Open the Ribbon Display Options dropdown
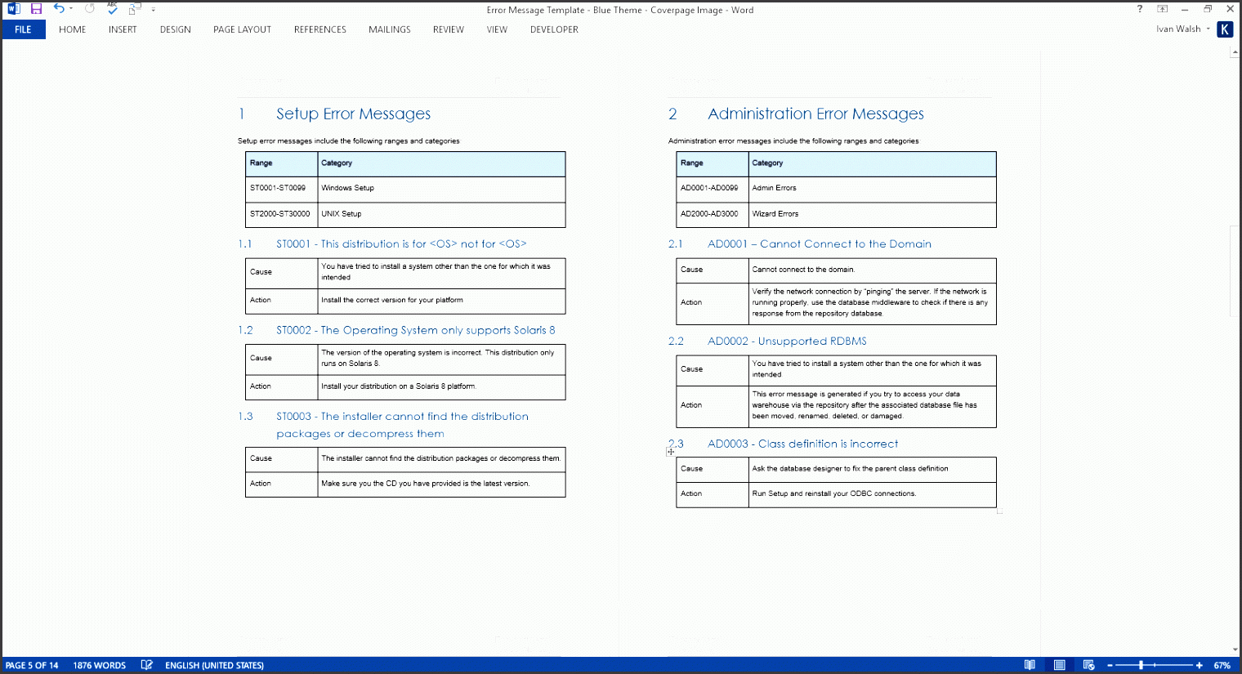 pos(1162,9)
